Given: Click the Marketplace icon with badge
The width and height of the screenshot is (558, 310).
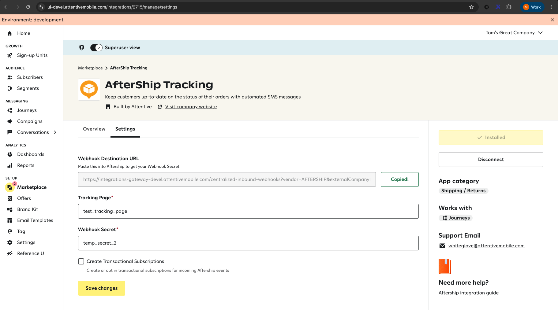Looking at the screenshot, I should pyautogui.click(x=10, y=187).
